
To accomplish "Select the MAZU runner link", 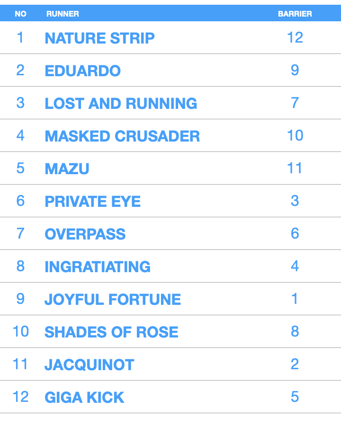I will [67, 169].
